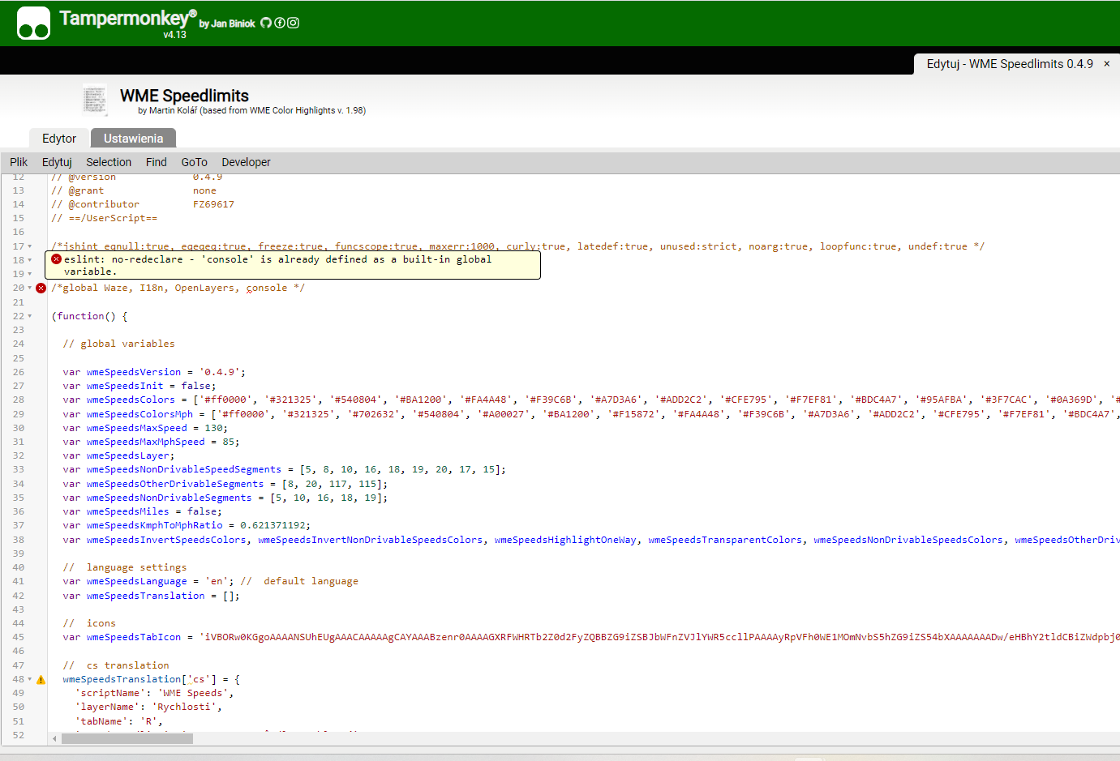Image resolution: width=1120 pixels, height=761 pixels.
Task: Click the WME Speedlimits script title
Action: click(184, 96)
